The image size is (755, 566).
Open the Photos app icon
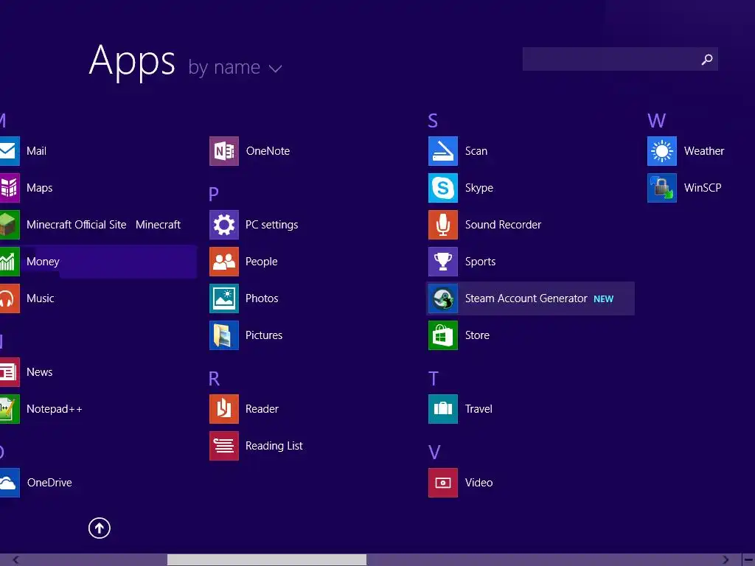[x=224, y=298]
